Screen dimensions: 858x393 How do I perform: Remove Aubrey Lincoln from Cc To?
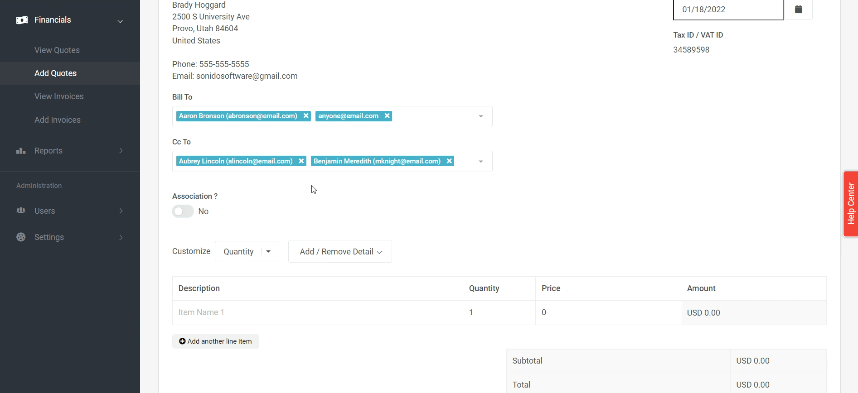click(x=301, y=161)
